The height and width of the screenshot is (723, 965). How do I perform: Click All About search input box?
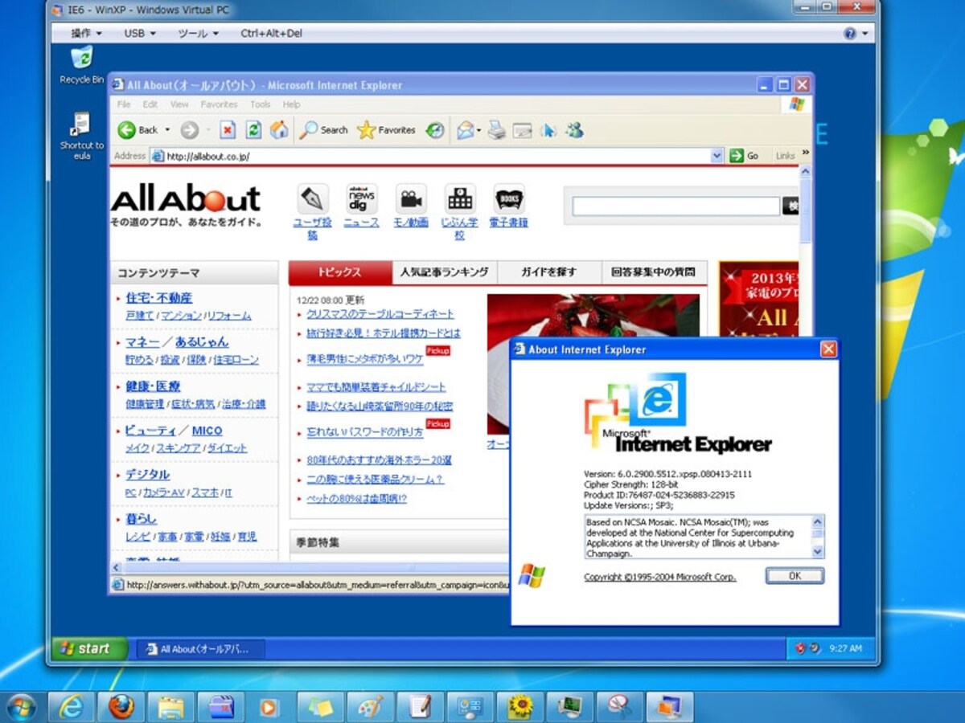(x=675, y=206)
